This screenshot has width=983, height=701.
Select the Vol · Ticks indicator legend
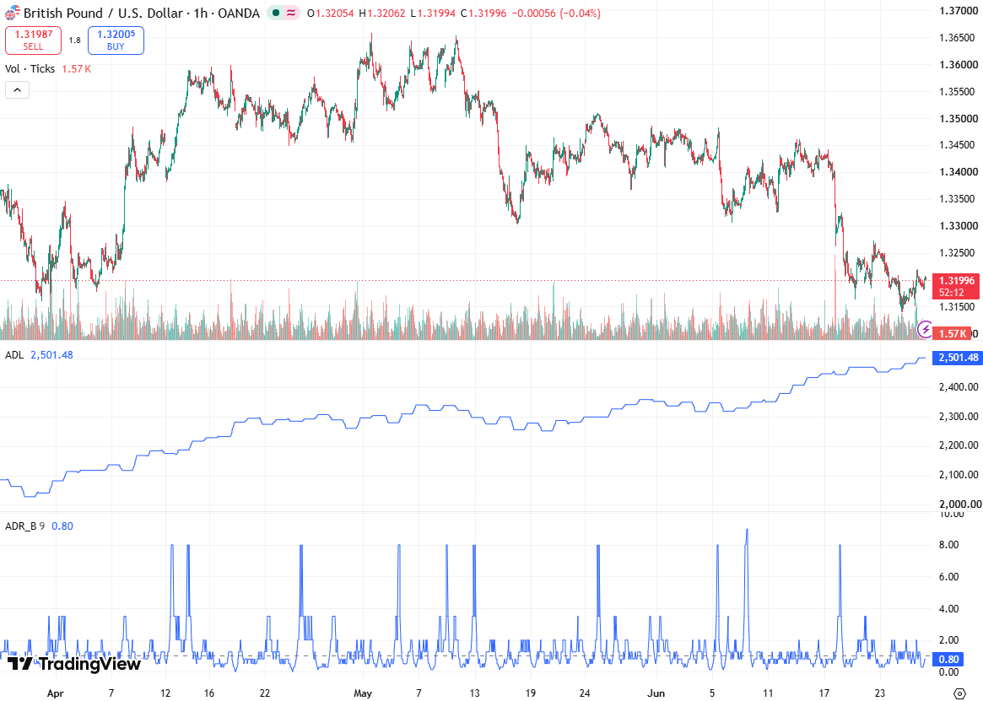point(30,69)
